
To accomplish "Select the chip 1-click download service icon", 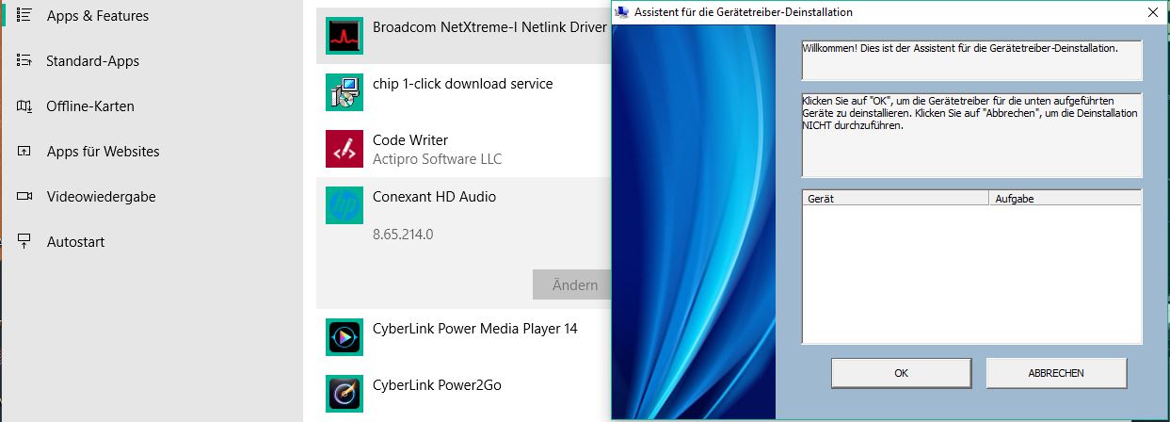I will (345, 92).
